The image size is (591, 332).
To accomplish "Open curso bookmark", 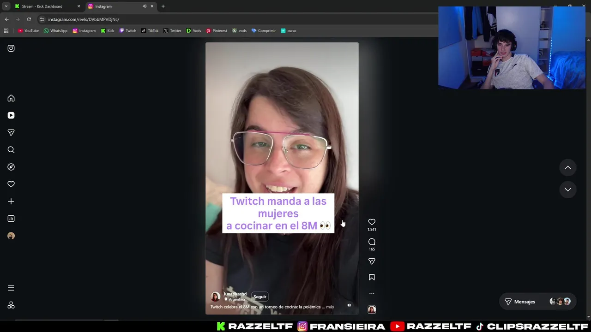I will click(x=289, y=31).
